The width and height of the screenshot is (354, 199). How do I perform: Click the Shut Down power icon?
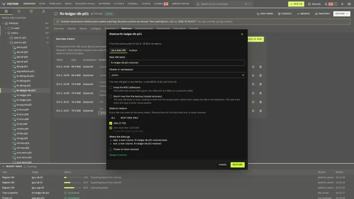[258, 14]
